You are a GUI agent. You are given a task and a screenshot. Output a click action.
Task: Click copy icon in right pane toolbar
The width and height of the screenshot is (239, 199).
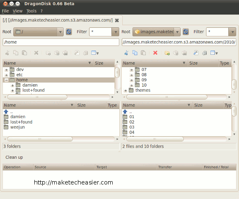[x=135, y=53]
